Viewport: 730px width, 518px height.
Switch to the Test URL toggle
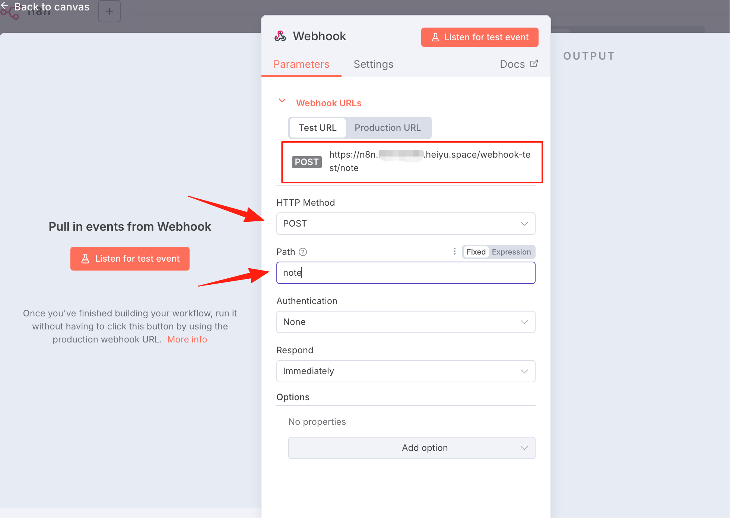tap(318, 128)
